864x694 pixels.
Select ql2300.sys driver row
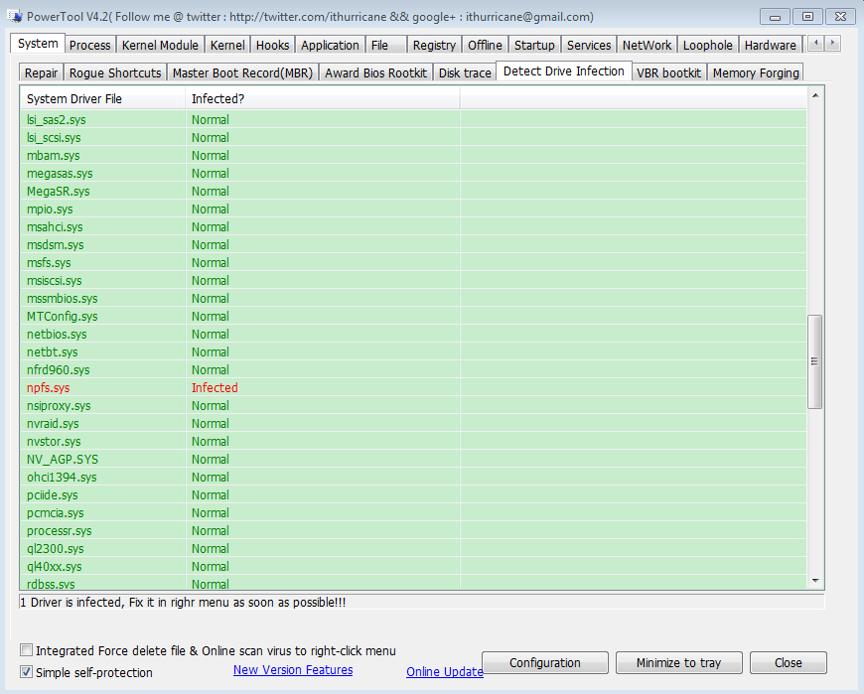tap(413, 549)
